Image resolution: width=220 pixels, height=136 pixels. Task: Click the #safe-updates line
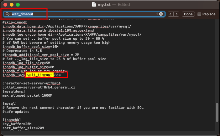pos(16,112)
